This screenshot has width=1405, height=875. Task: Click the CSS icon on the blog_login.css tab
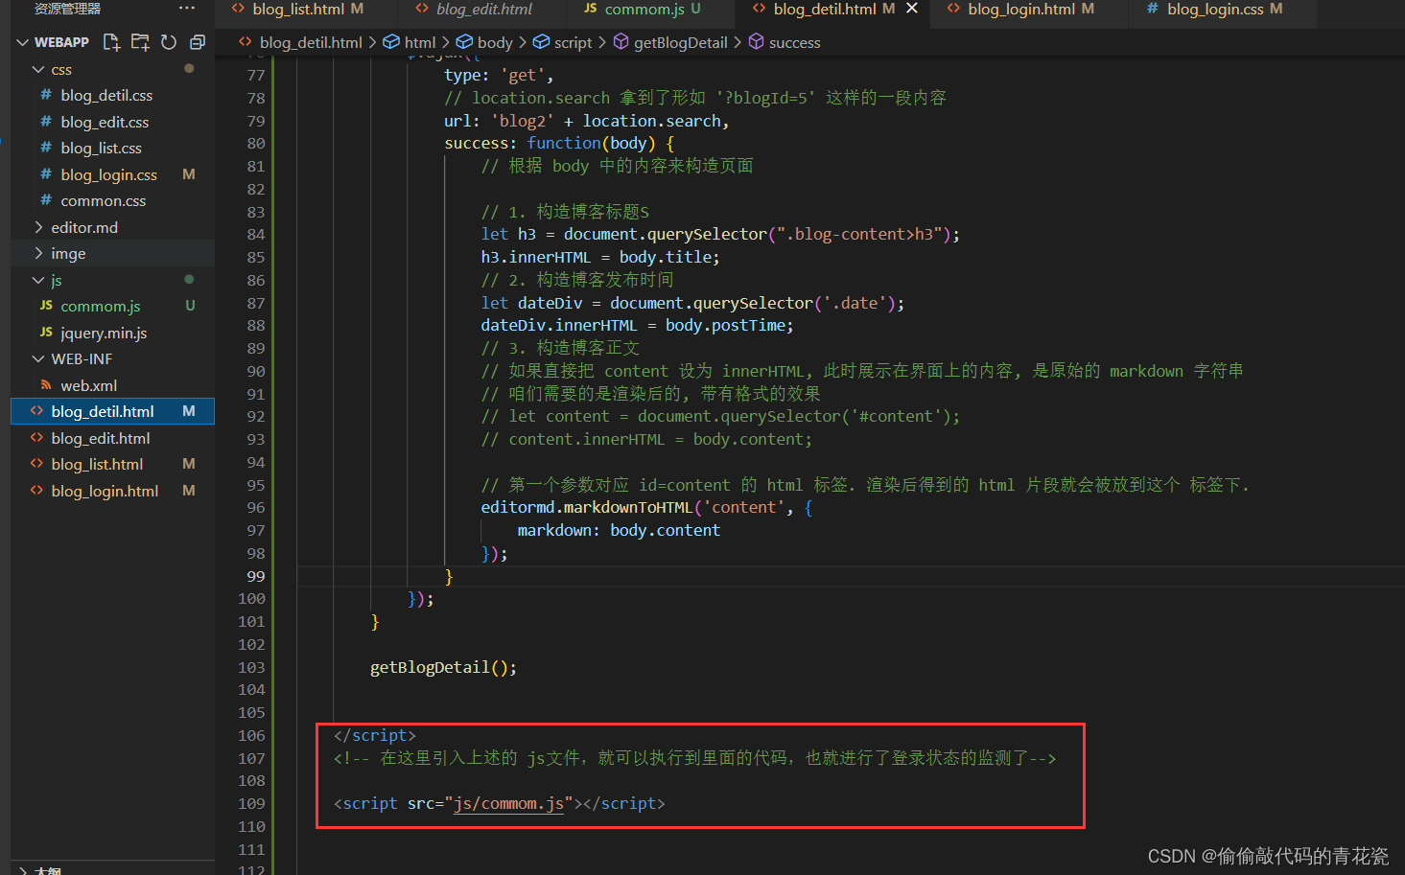pyautogui.click(x=1153, y=8)
